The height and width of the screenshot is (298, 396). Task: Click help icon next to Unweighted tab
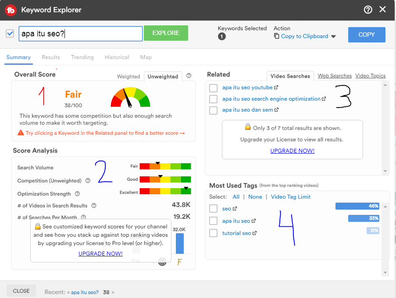click(x=189, y=76)
